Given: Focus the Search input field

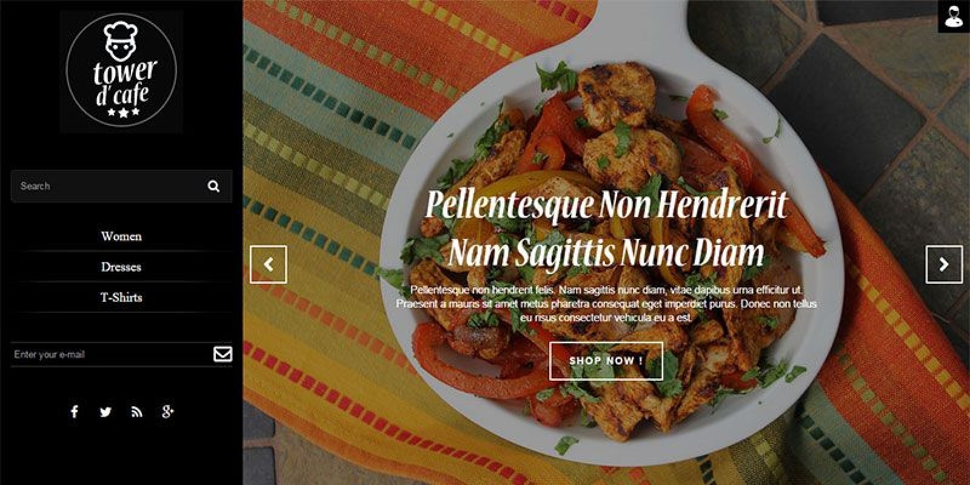Looking at the screenshot, I should click(x=109, y=186).
